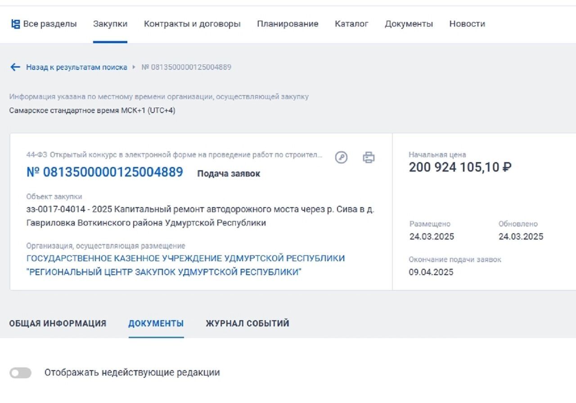Click the Отображать недействующие редакции label

tap(132, 373)
